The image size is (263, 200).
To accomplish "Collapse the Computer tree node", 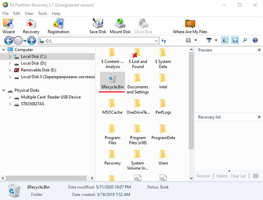I will point(4,50).
